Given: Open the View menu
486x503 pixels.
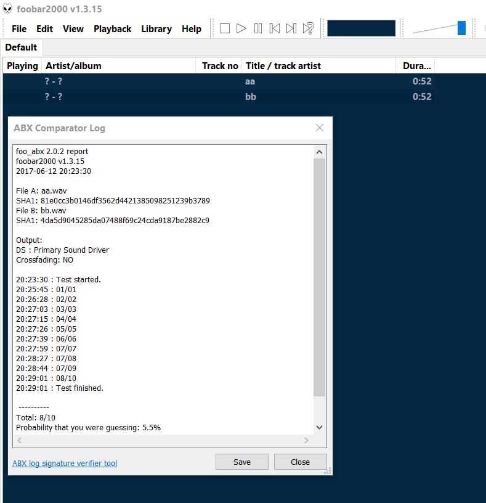Looking at the screenshot, I should 73,29.
